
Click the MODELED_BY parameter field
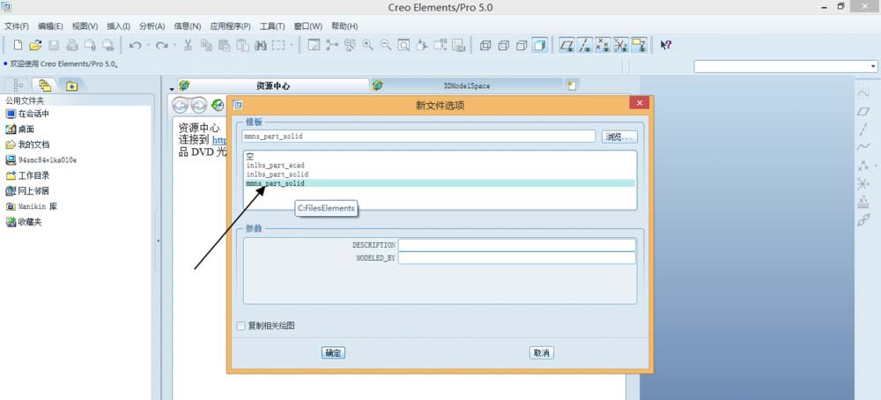517,258
